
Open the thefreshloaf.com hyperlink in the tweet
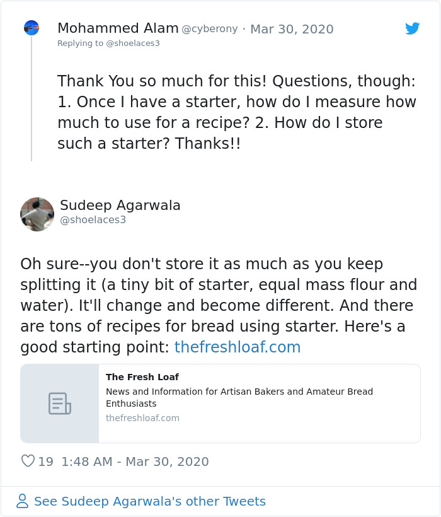coord(237,347)
